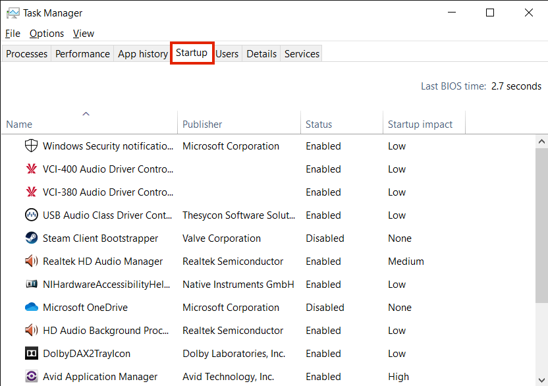Image resolution: width=548 pixels, height=386 pixels.
Task: Click the scrollbar up arrow
Action: click(542, 142)
